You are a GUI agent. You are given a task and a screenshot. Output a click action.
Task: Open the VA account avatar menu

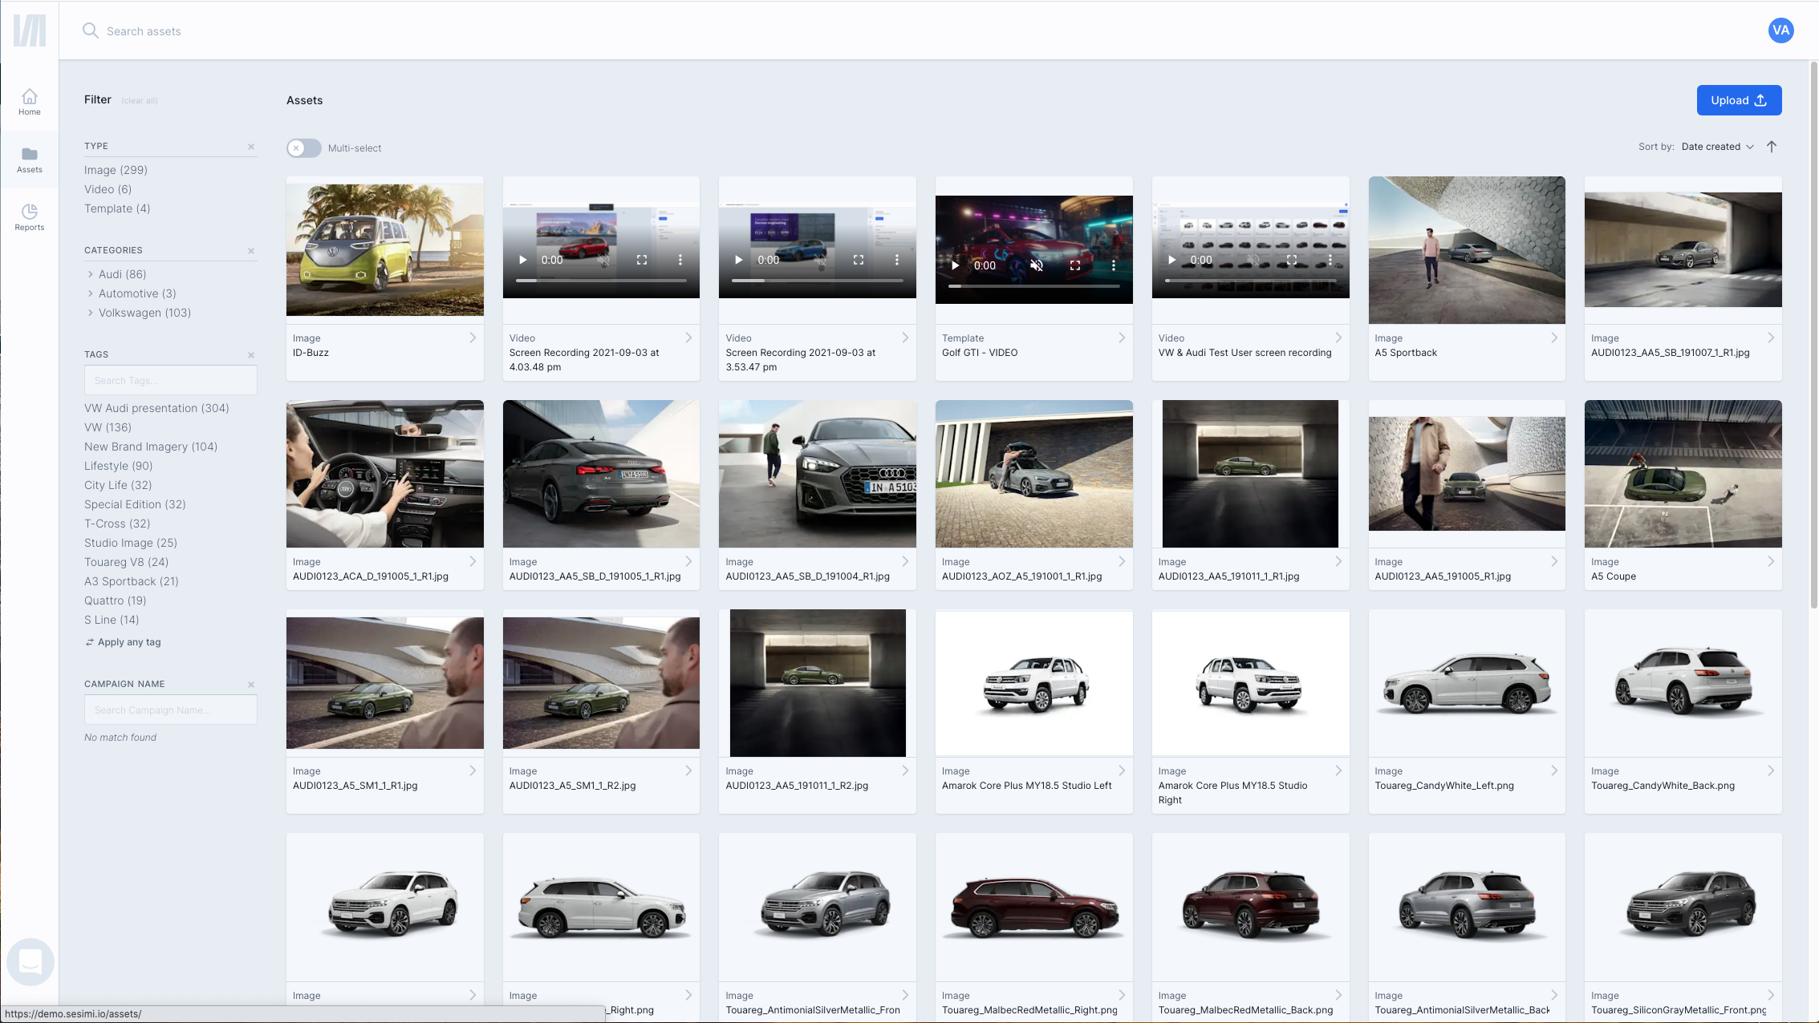pos(1780,30)
